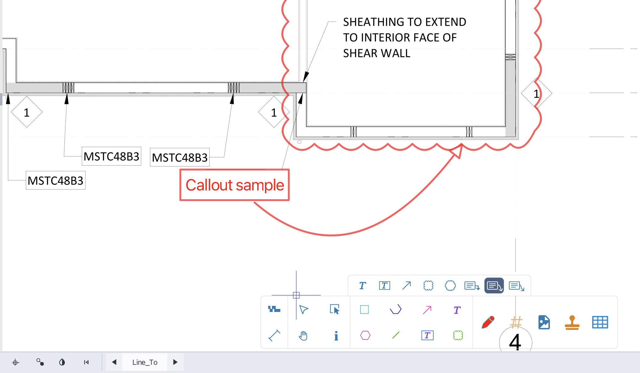Insert a Table markup
Screen dimensions: 640x373
(x=600, y=323)
